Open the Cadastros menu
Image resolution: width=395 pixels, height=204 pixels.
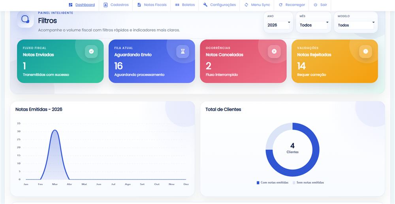click(116, 5)
